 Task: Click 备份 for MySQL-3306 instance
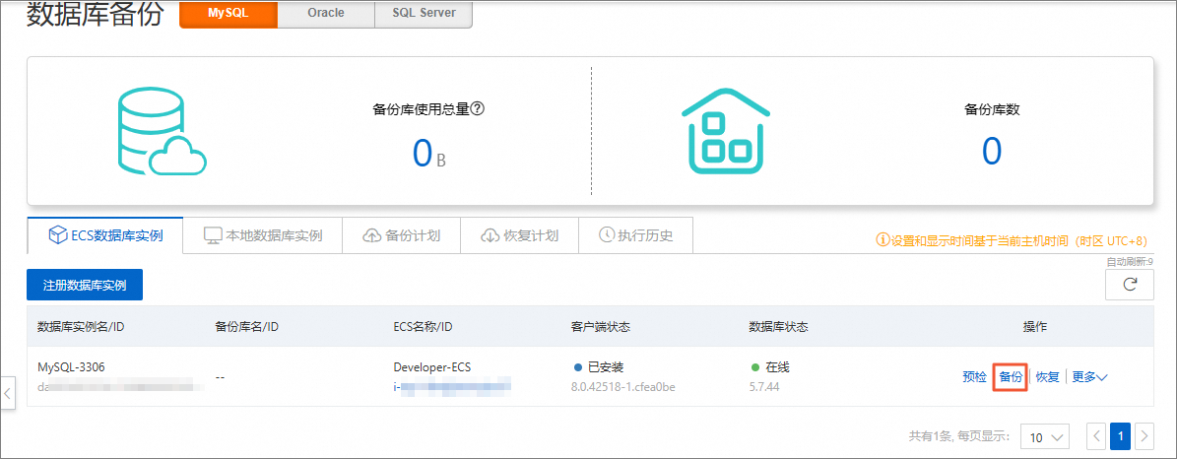1011,377
